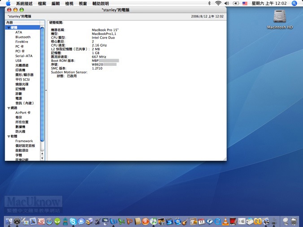
Task: Collapse the 軟體 category triangle
Action: 9,137
